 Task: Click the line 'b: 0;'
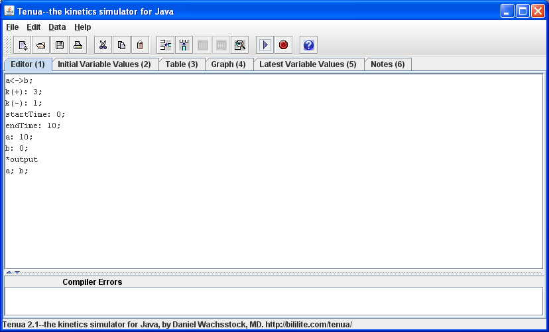coord(17,148)
